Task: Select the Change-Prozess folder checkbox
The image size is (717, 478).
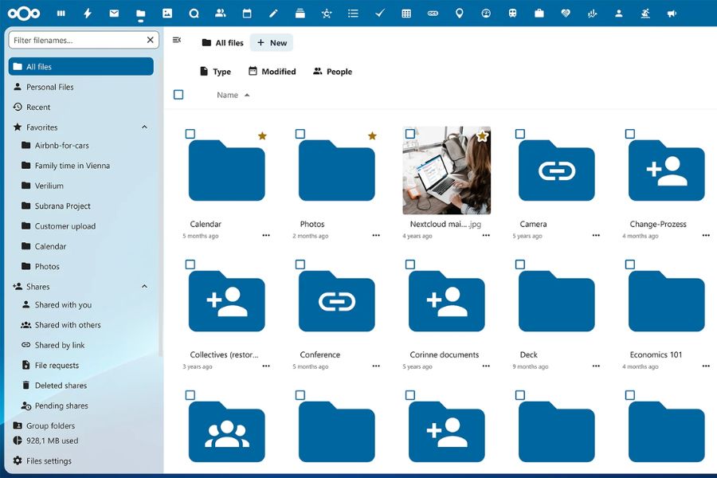Action: (x=629, y=134)
